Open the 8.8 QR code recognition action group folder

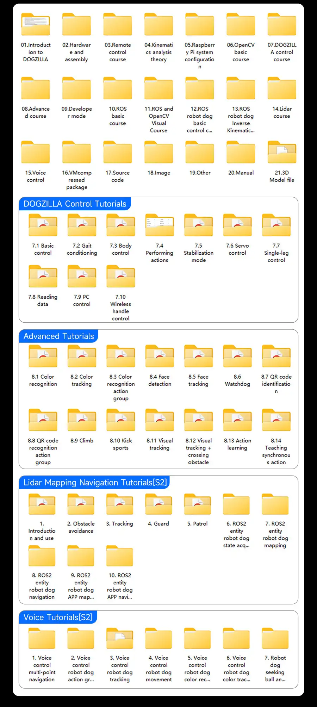43,420
